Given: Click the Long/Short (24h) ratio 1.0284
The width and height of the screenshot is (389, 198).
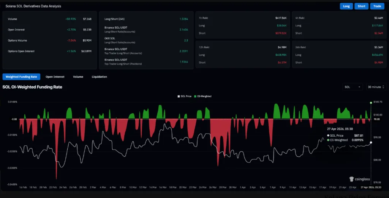Looking at the screenshot, I should (184, 19).
